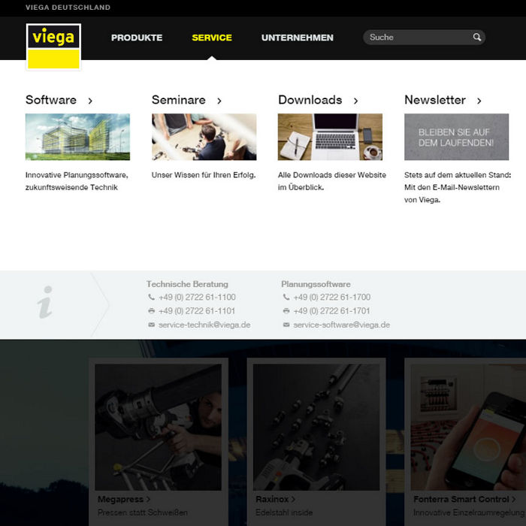This screenshot has height=526, width=526.
Task: Click the arrow next to Software heading
Action: pyautogui.click(x=90, y=101)
